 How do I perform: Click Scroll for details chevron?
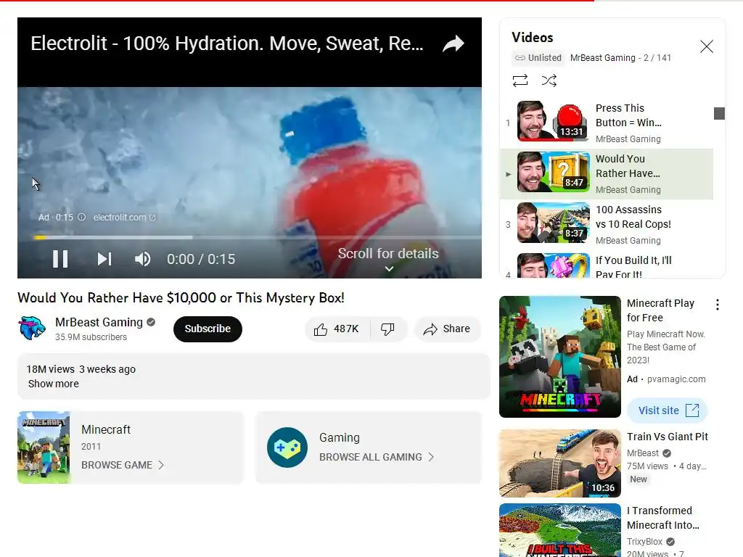pos(389,268)
